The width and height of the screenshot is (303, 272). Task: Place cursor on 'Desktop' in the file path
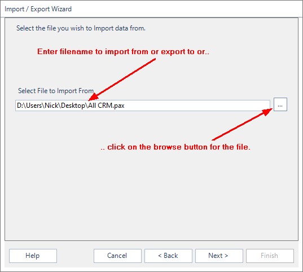(x=73, y=106)
